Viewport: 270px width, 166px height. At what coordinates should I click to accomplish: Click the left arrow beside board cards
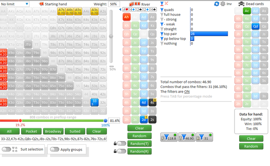pos(120,10)
